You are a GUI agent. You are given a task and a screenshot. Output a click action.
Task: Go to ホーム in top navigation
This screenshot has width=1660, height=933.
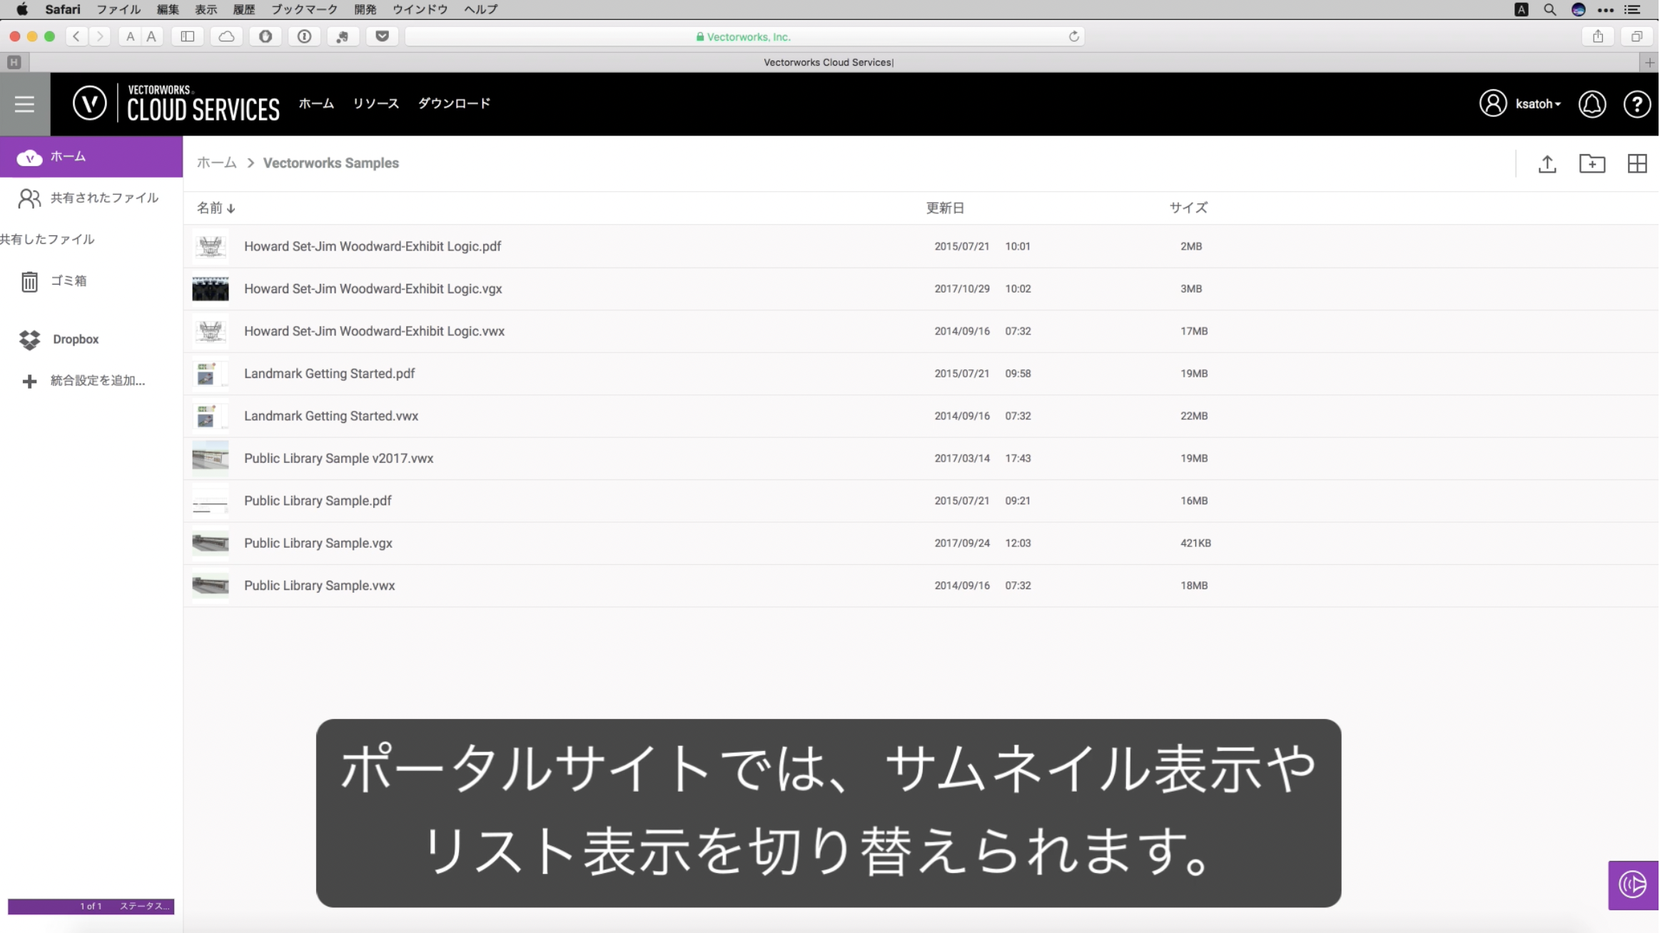316,103
